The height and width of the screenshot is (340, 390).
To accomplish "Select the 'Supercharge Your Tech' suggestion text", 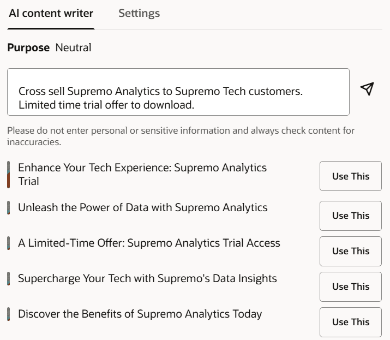I will click(147, 278).
